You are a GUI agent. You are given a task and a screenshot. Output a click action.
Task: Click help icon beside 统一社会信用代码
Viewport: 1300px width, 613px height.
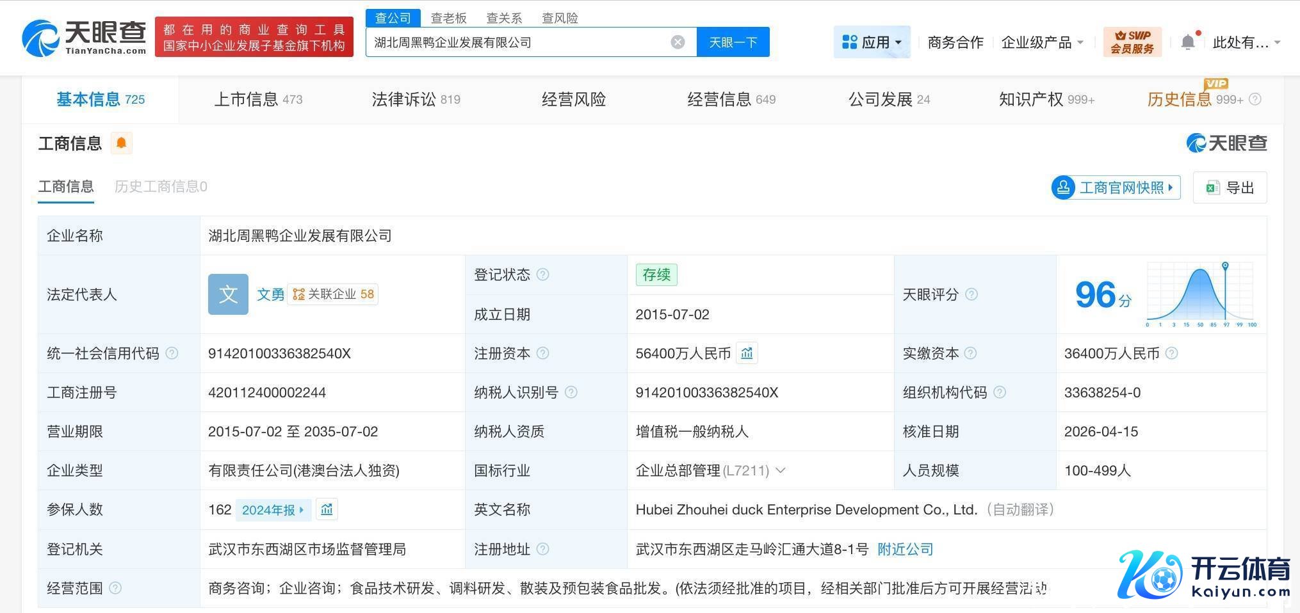pos(172,353)
